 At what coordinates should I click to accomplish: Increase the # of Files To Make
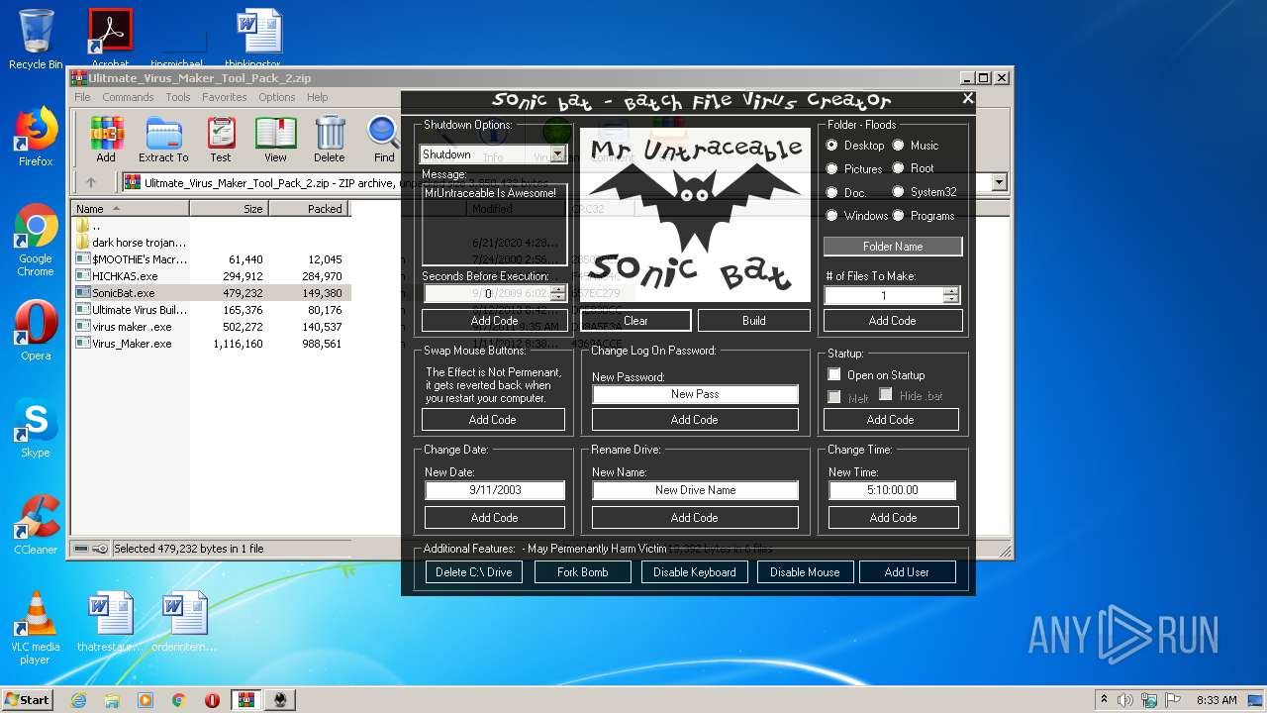click(951, 291)
